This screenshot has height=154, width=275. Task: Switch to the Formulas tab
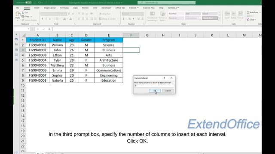[x=64, y=8]
